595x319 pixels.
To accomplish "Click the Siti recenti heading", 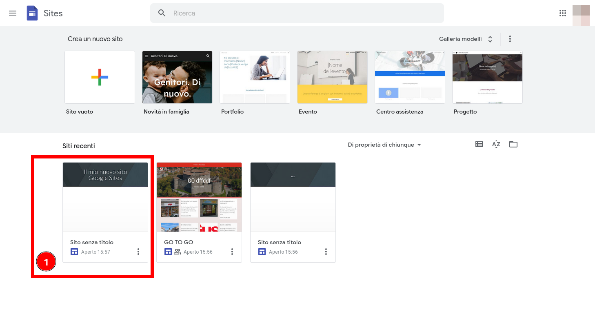I will [79, 146].
